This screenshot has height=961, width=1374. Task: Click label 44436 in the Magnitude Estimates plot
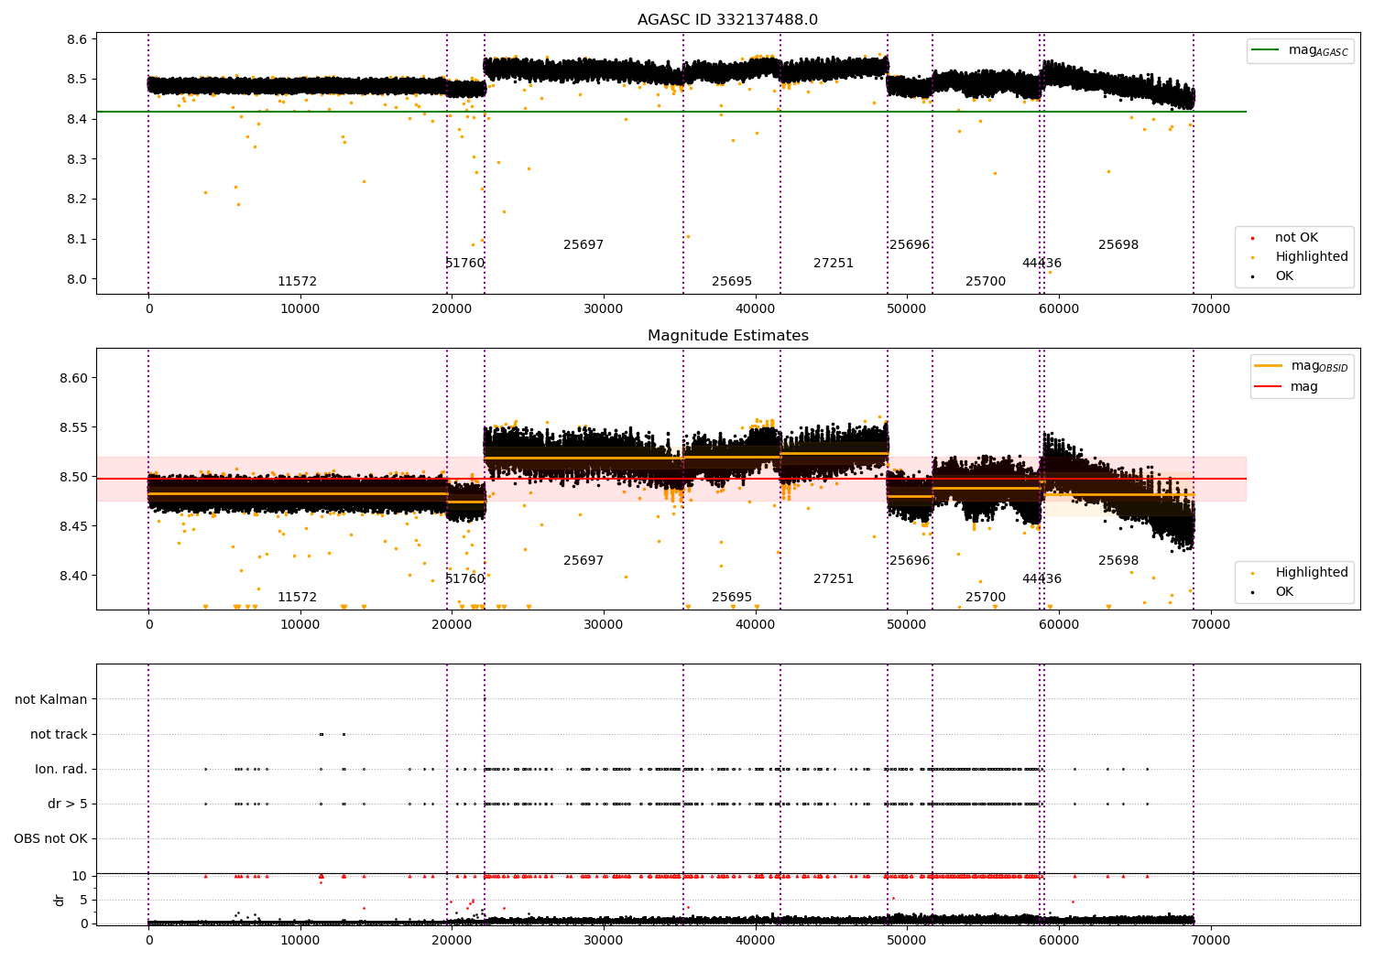(1041, 579)
